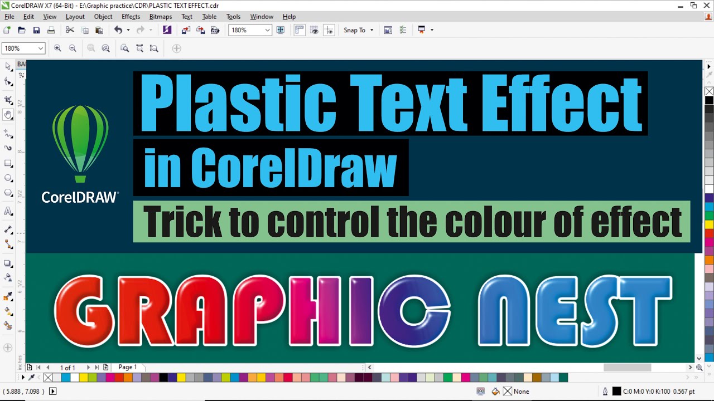The width and height of the screenshot is (714, 401).
Task: Select the Rectangle tool
Action: click(x=8, y=163)
